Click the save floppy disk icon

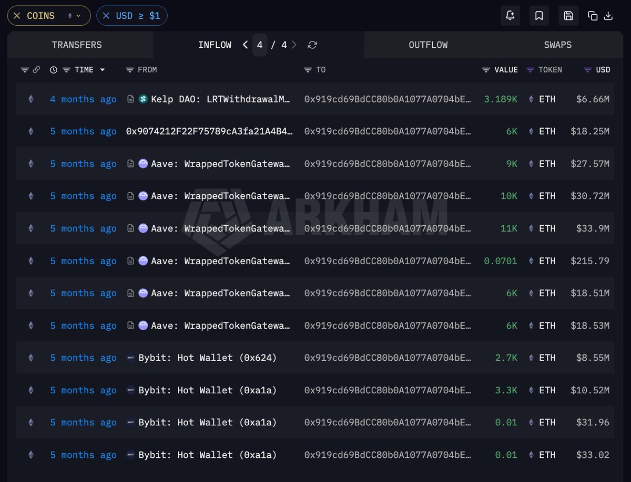pos(568,16)
